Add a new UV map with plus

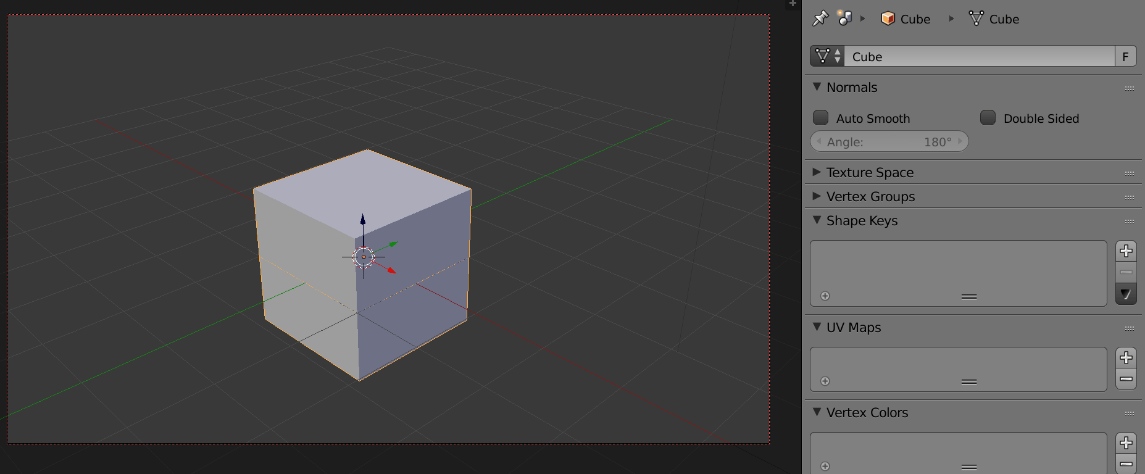1126,357
